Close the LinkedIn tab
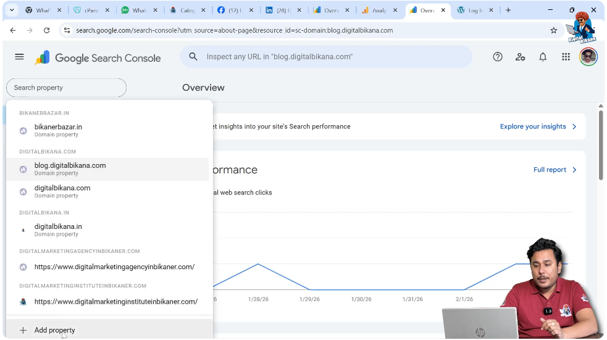 pos(299,10)
